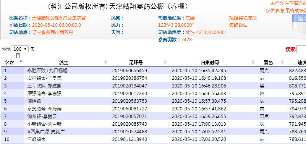This screenshot has width=306, height=144.
Task: Click the sort arrows beside 足环号 column
Action: (165, 62)
